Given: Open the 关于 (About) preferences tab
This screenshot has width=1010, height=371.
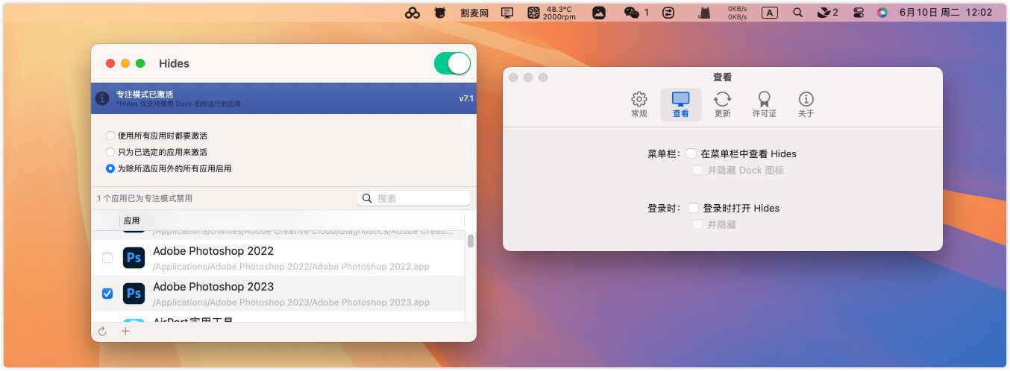Looking at the screenshot, I should click(x=806, y=104).
